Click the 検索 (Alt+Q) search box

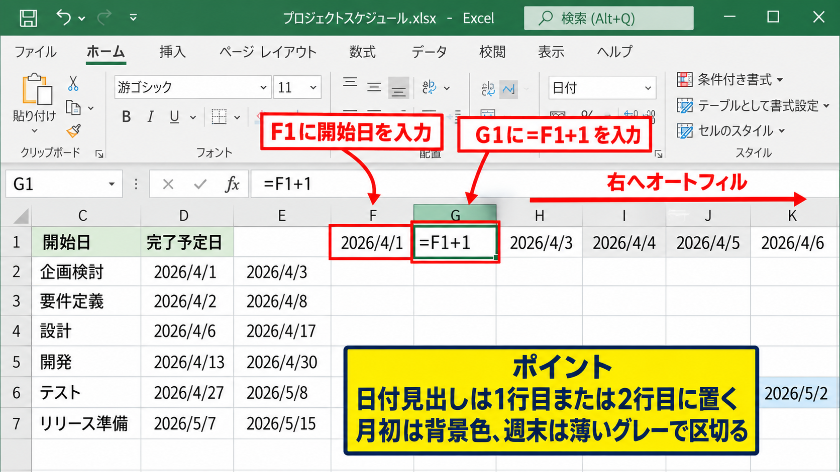click(609, 18)
